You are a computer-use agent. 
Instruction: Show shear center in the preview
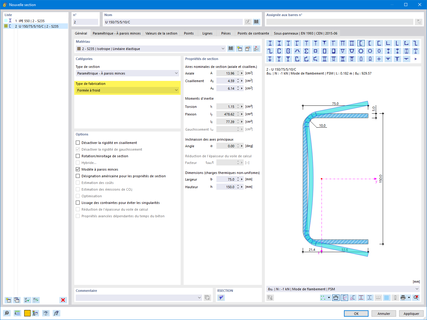353,298
